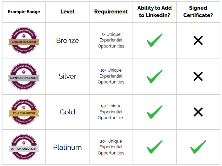Image resolution: width=222 pixels, height=166 pixels.
Task: Click the Signed Certificate column header
Action: (x=198, y=12)
